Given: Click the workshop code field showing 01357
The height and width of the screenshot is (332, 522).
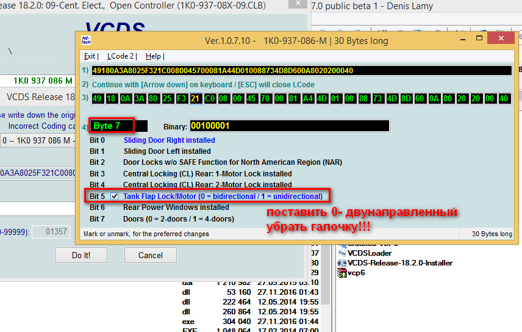Looking at the screenshot, I should pos(51,231).
